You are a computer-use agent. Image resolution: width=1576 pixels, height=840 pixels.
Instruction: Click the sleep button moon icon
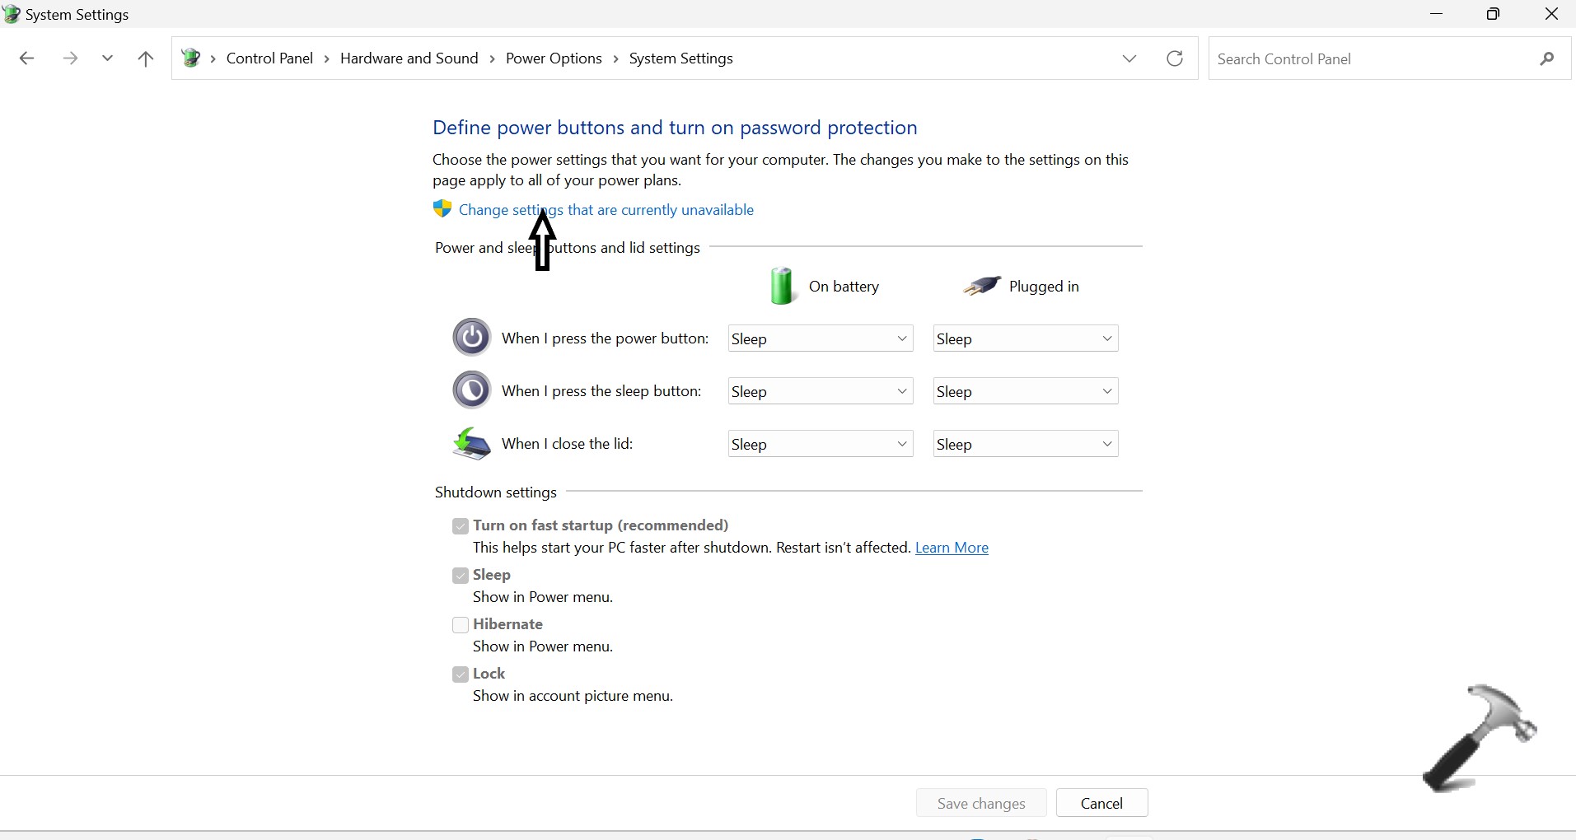[471, 390]
